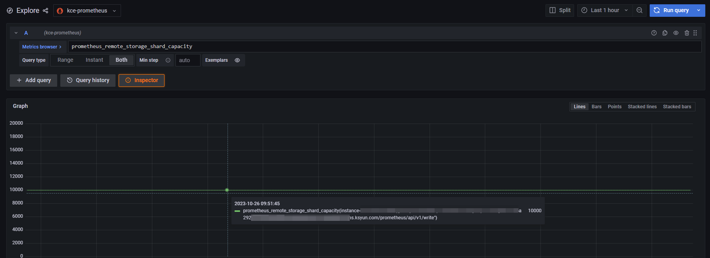Screen dimensions: 710x258
Task: Switch graph style to Points
Action: tap(614, 107)
